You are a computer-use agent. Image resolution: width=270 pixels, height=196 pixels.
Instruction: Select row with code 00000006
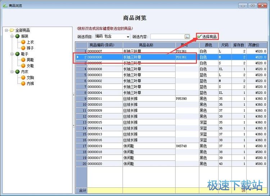(x=171, y=57)
